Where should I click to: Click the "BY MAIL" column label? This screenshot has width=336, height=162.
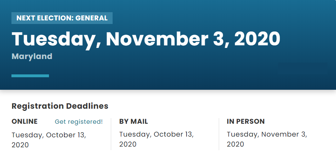(x=134, y=122)
